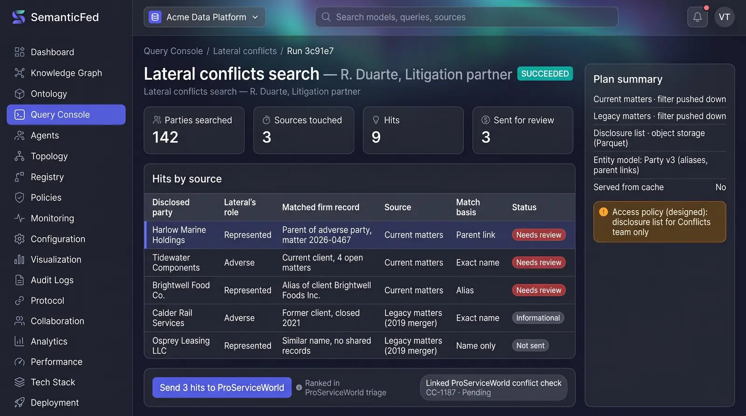This screenshot has height=416, width=746.
Task: Switch to Audit Logs section
Action: point(66,280)
